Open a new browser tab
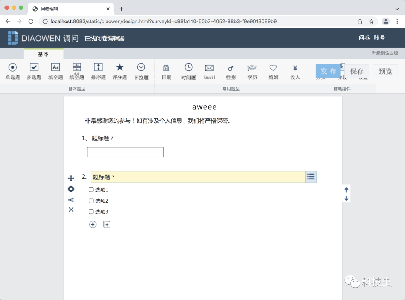405x300 pixels. pos(121,9)
